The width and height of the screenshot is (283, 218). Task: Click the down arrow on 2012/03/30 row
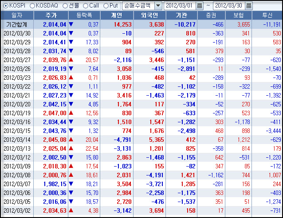pos(71,33)
